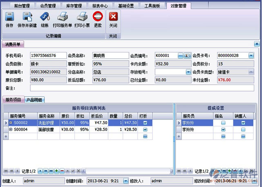Screen dimensions: 262x187
Task: Click the 手机号码 phone number field
Action: pyautogui.click(x=48, y=56)
